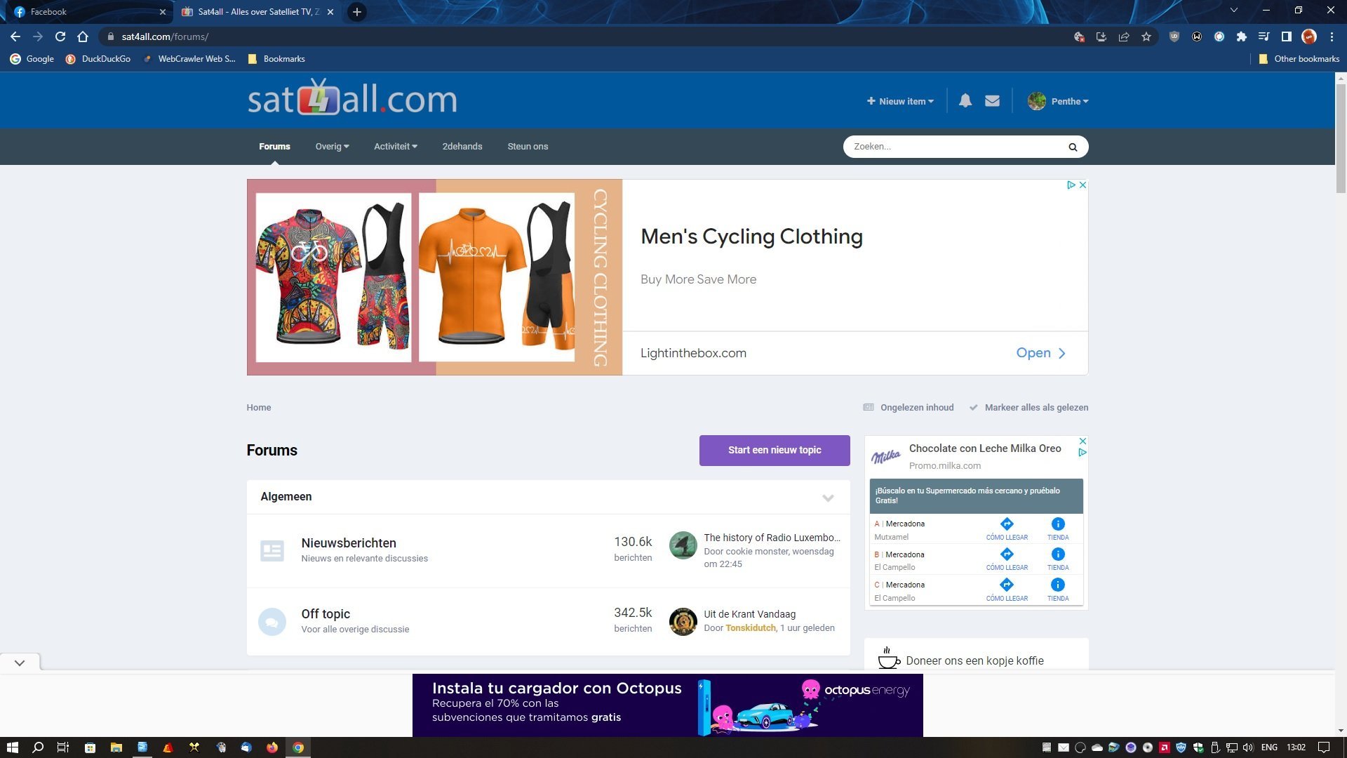
Task: Bookmark page with the star icon
Action: tap(1146, 36)
